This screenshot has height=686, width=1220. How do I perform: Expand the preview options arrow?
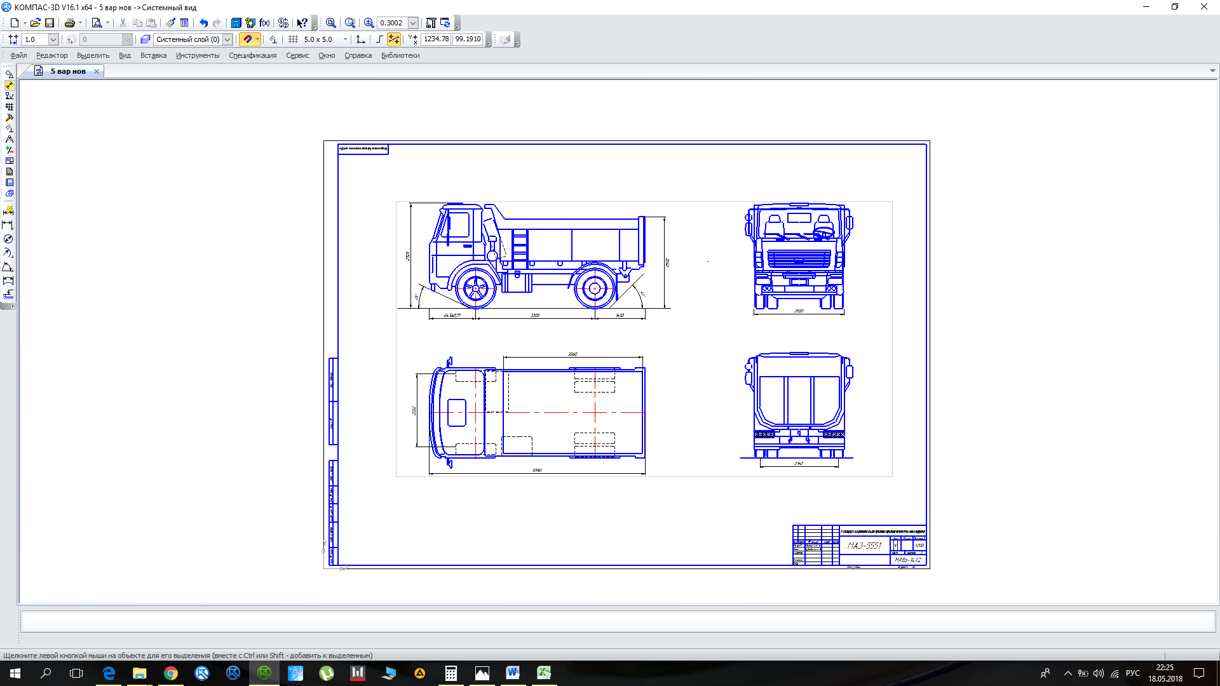point(107,23)
